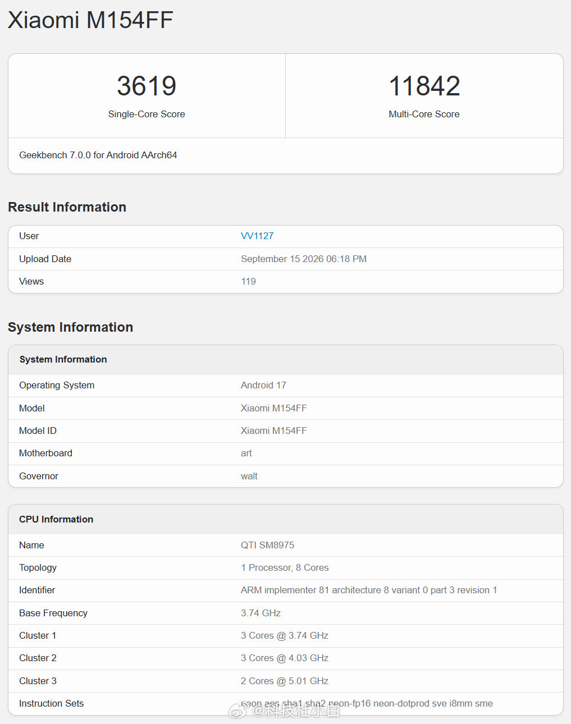The width and height of the screenshot is (571, 724).
Task: Click Cluster 2 value 3 Cores @ 4.03 GHz
Action: coord(285,658)
